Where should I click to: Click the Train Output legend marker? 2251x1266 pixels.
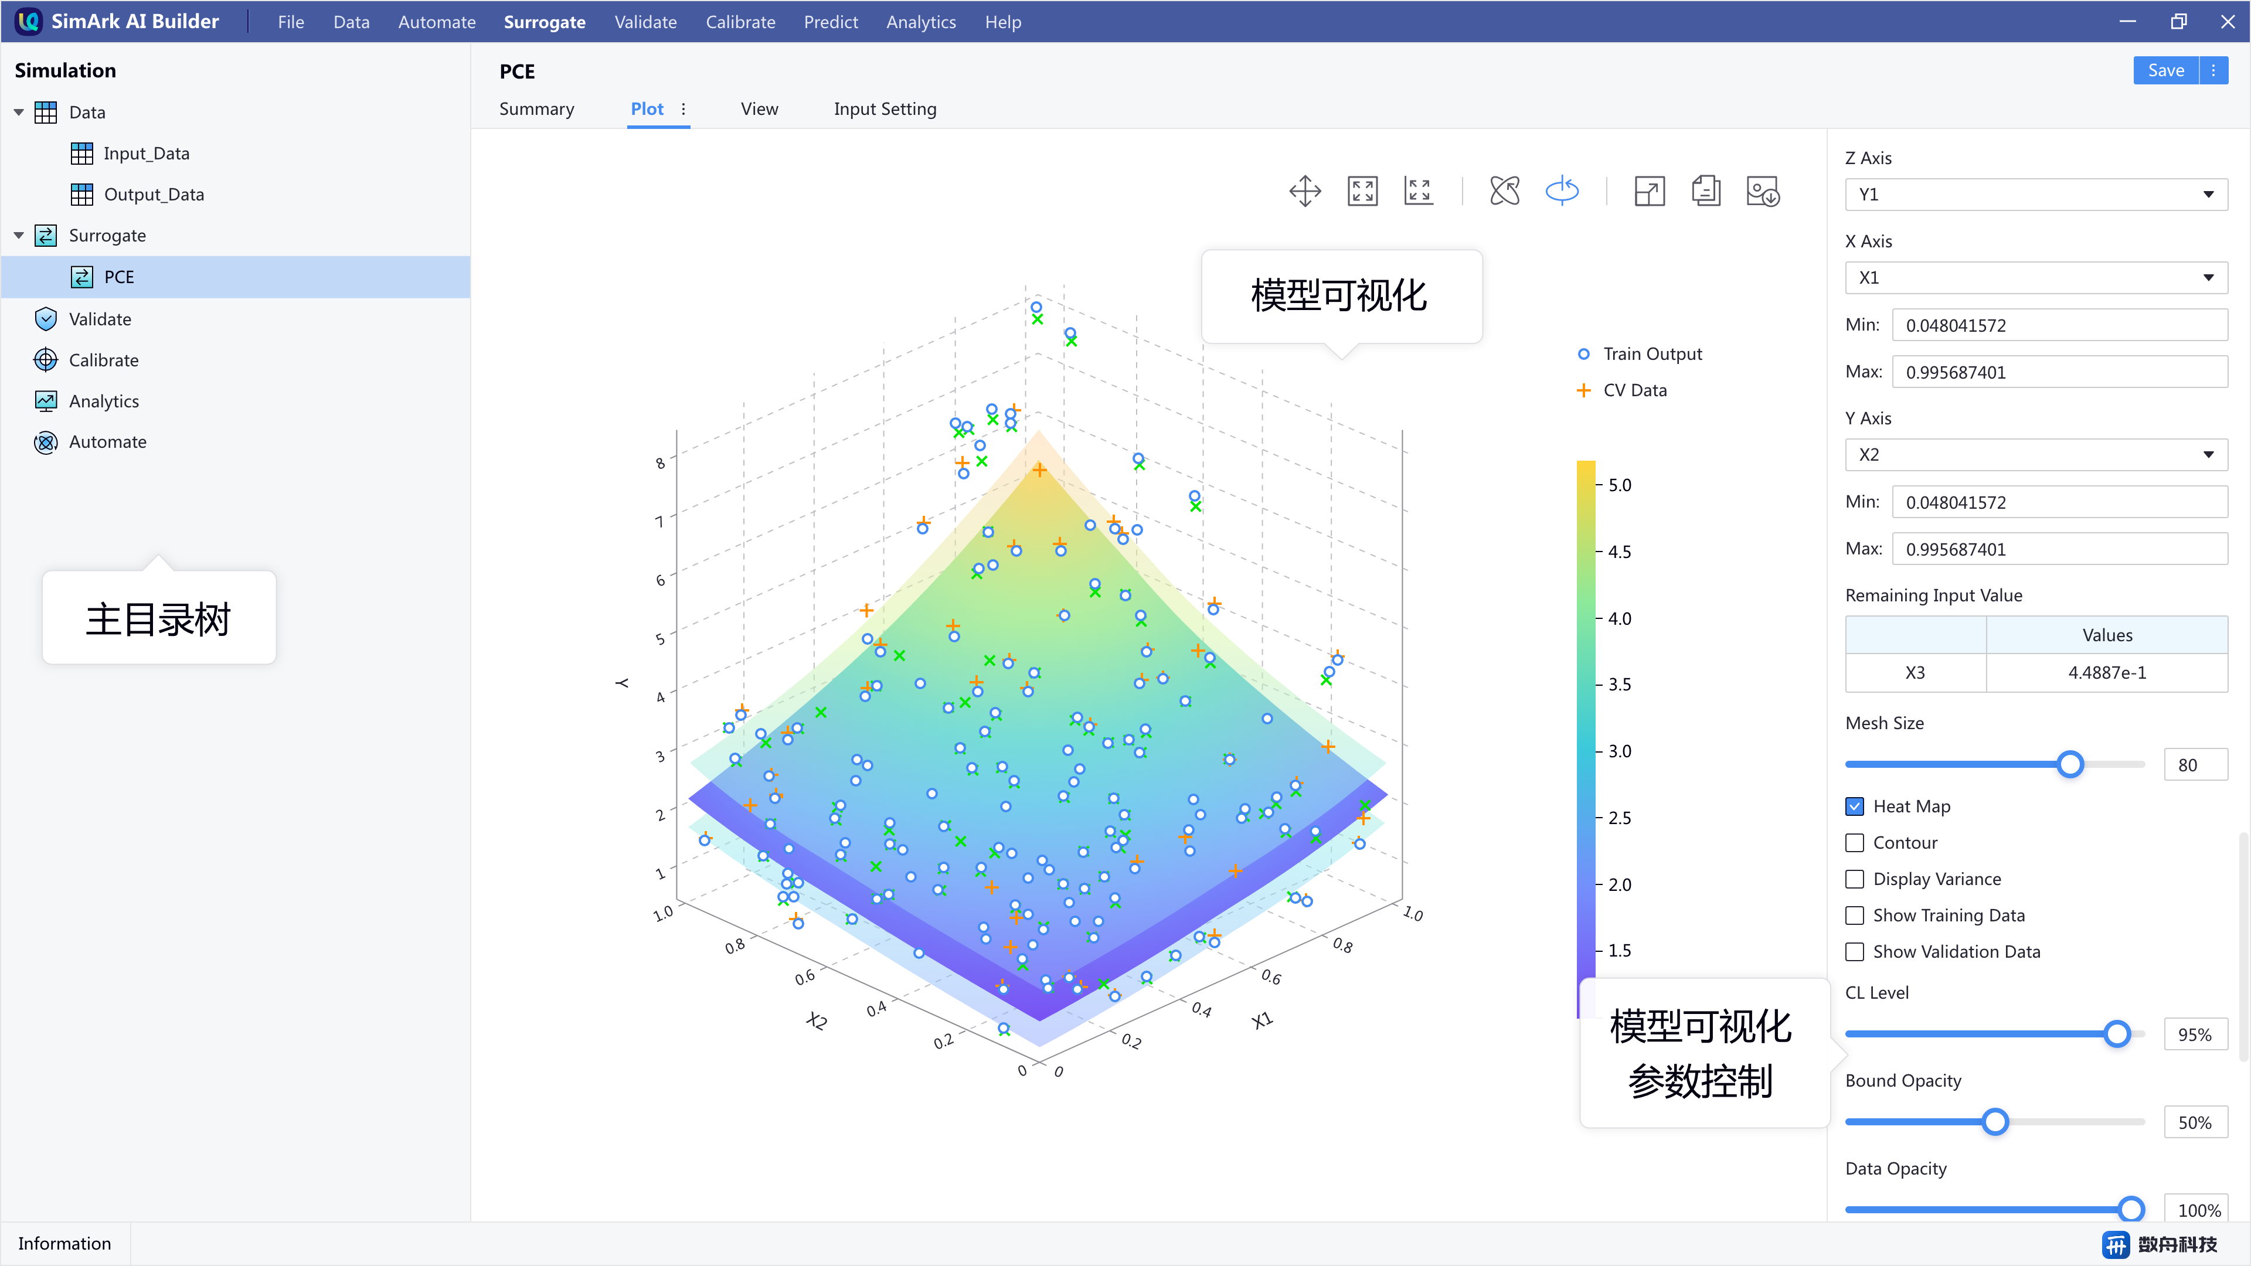click(1583, 354)
